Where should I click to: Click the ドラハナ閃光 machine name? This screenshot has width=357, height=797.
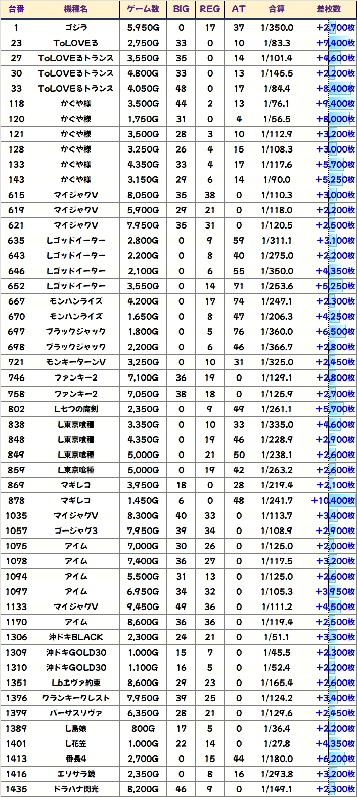point(76,789)
